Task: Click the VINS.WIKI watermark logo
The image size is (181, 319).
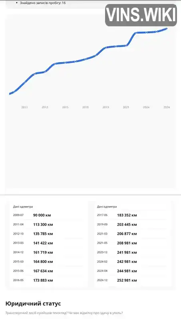Action: (141, 15)
